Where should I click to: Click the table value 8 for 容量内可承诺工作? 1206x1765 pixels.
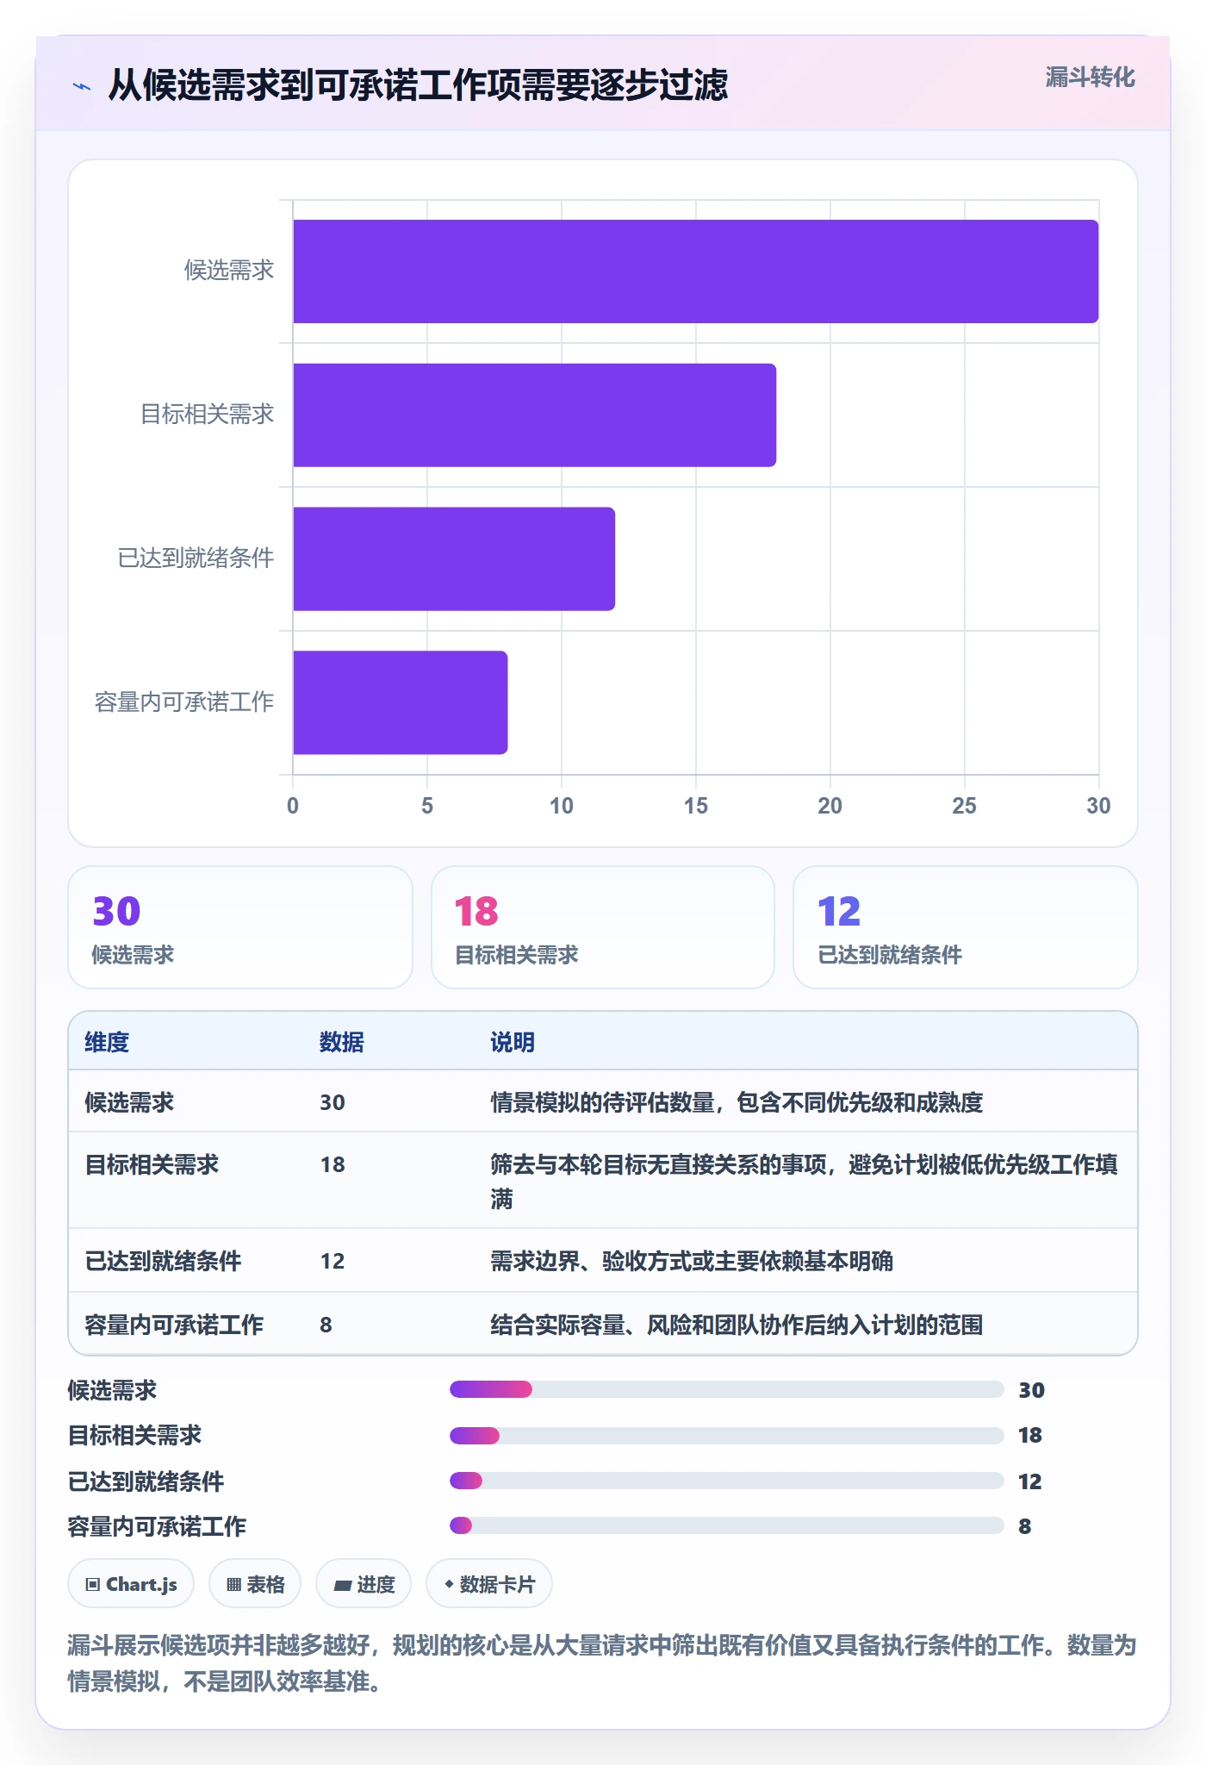click(x=326, y=1325)
